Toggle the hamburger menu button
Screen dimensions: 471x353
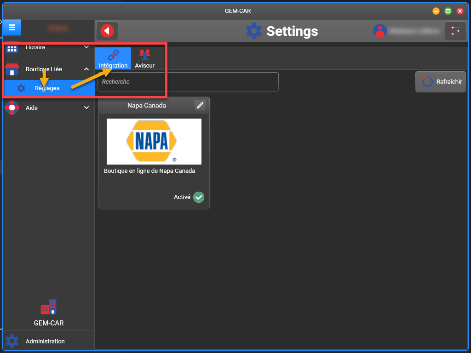coord(12,28)
